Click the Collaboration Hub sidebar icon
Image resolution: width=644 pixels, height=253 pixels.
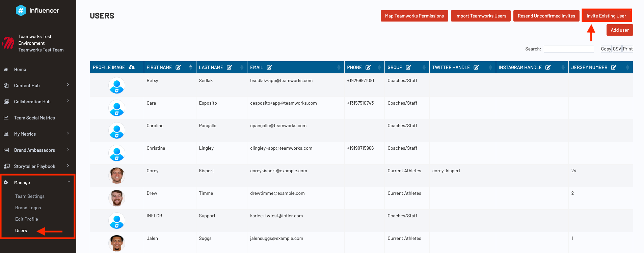tap(6, 102)
